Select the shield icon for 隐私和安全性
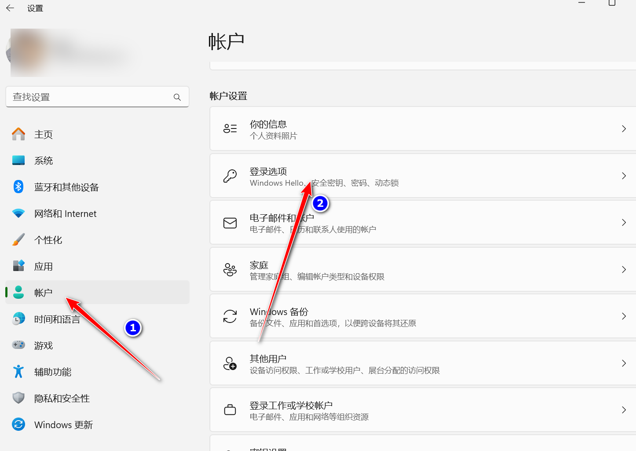The height and width of the screenshot is (451, 636). pyautogui.click(x=18, y=398)
